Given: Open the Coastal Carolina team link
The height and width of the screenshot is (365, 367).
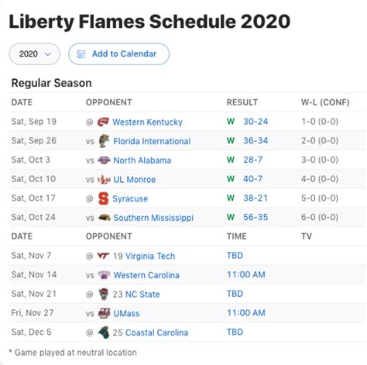Looking at the screenshot, I should click(x=156, y=332).
